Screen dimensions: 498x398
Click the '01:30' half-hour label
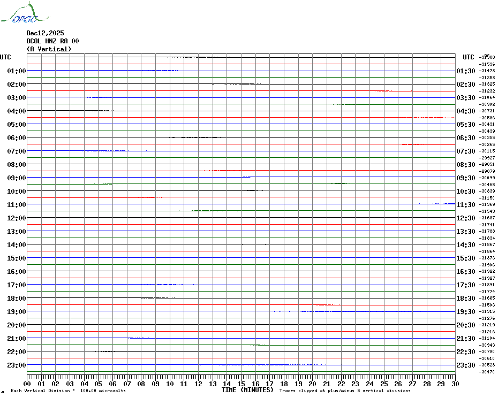pos(466,71)
